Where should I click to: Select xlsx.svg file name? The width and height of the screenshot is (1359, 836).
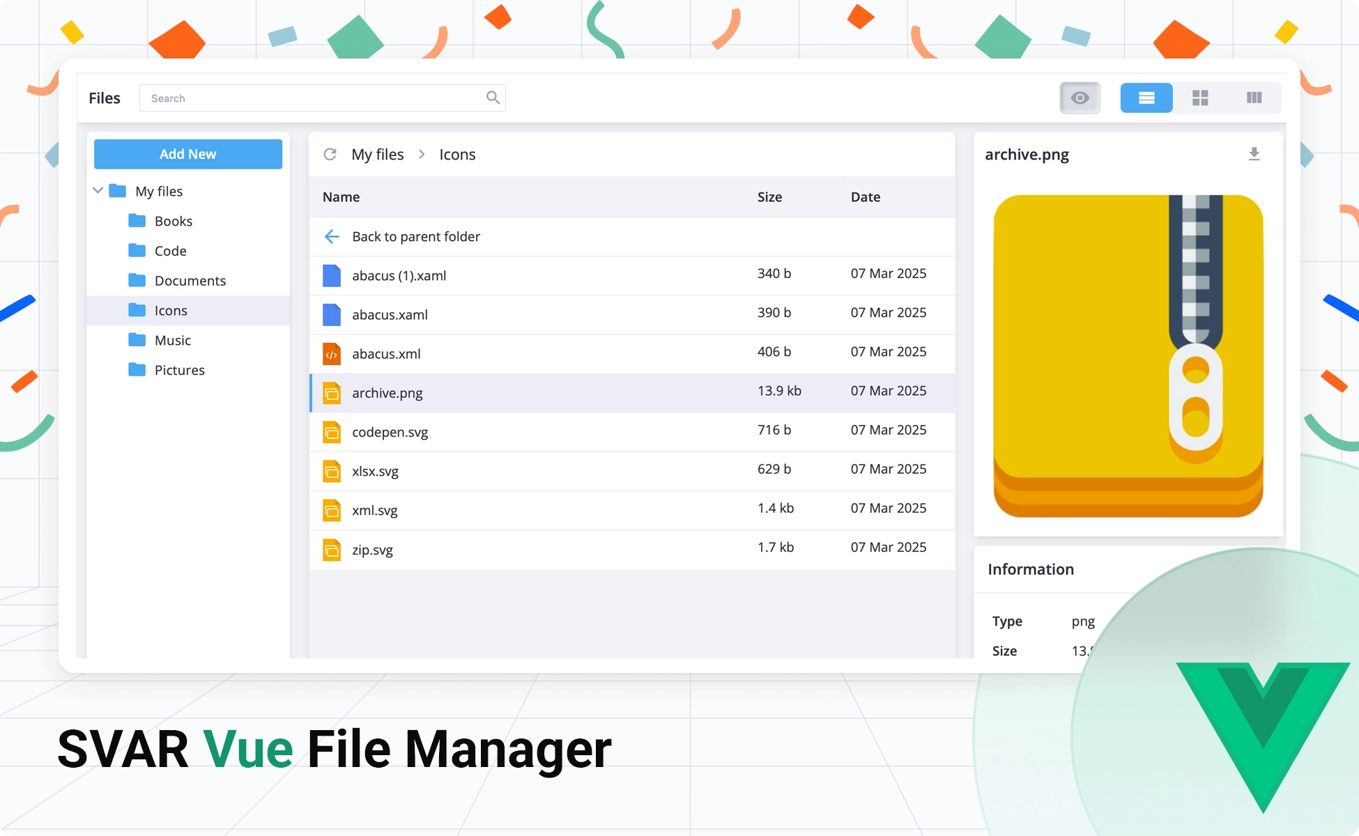[375, 472]
